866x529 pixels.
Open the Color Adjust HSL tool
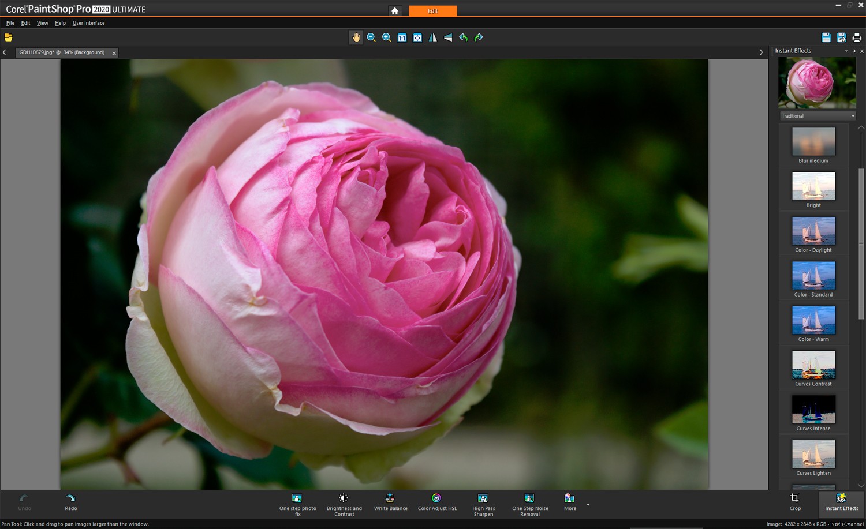(x=437, y=502)
